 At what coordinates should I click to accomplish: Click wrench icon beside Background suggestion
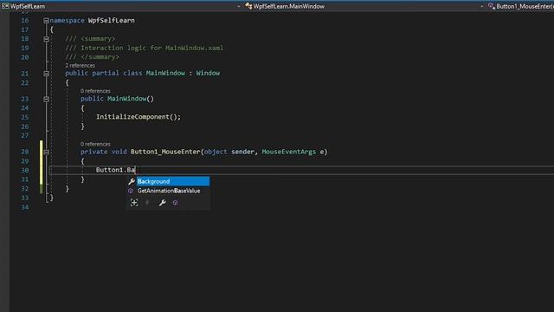[x=132, y=181]
